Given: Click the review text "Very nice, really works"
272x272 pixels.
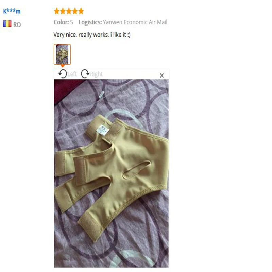Looking at the screenshot, I should tap(81, 35).
